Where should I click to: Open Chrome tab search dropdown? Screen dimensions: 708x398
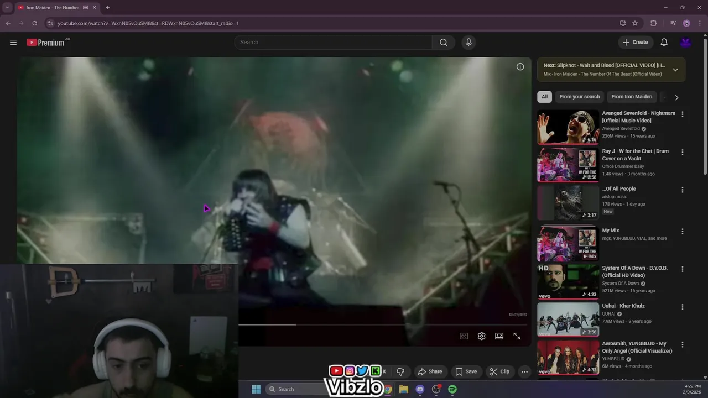click(7, 8)
